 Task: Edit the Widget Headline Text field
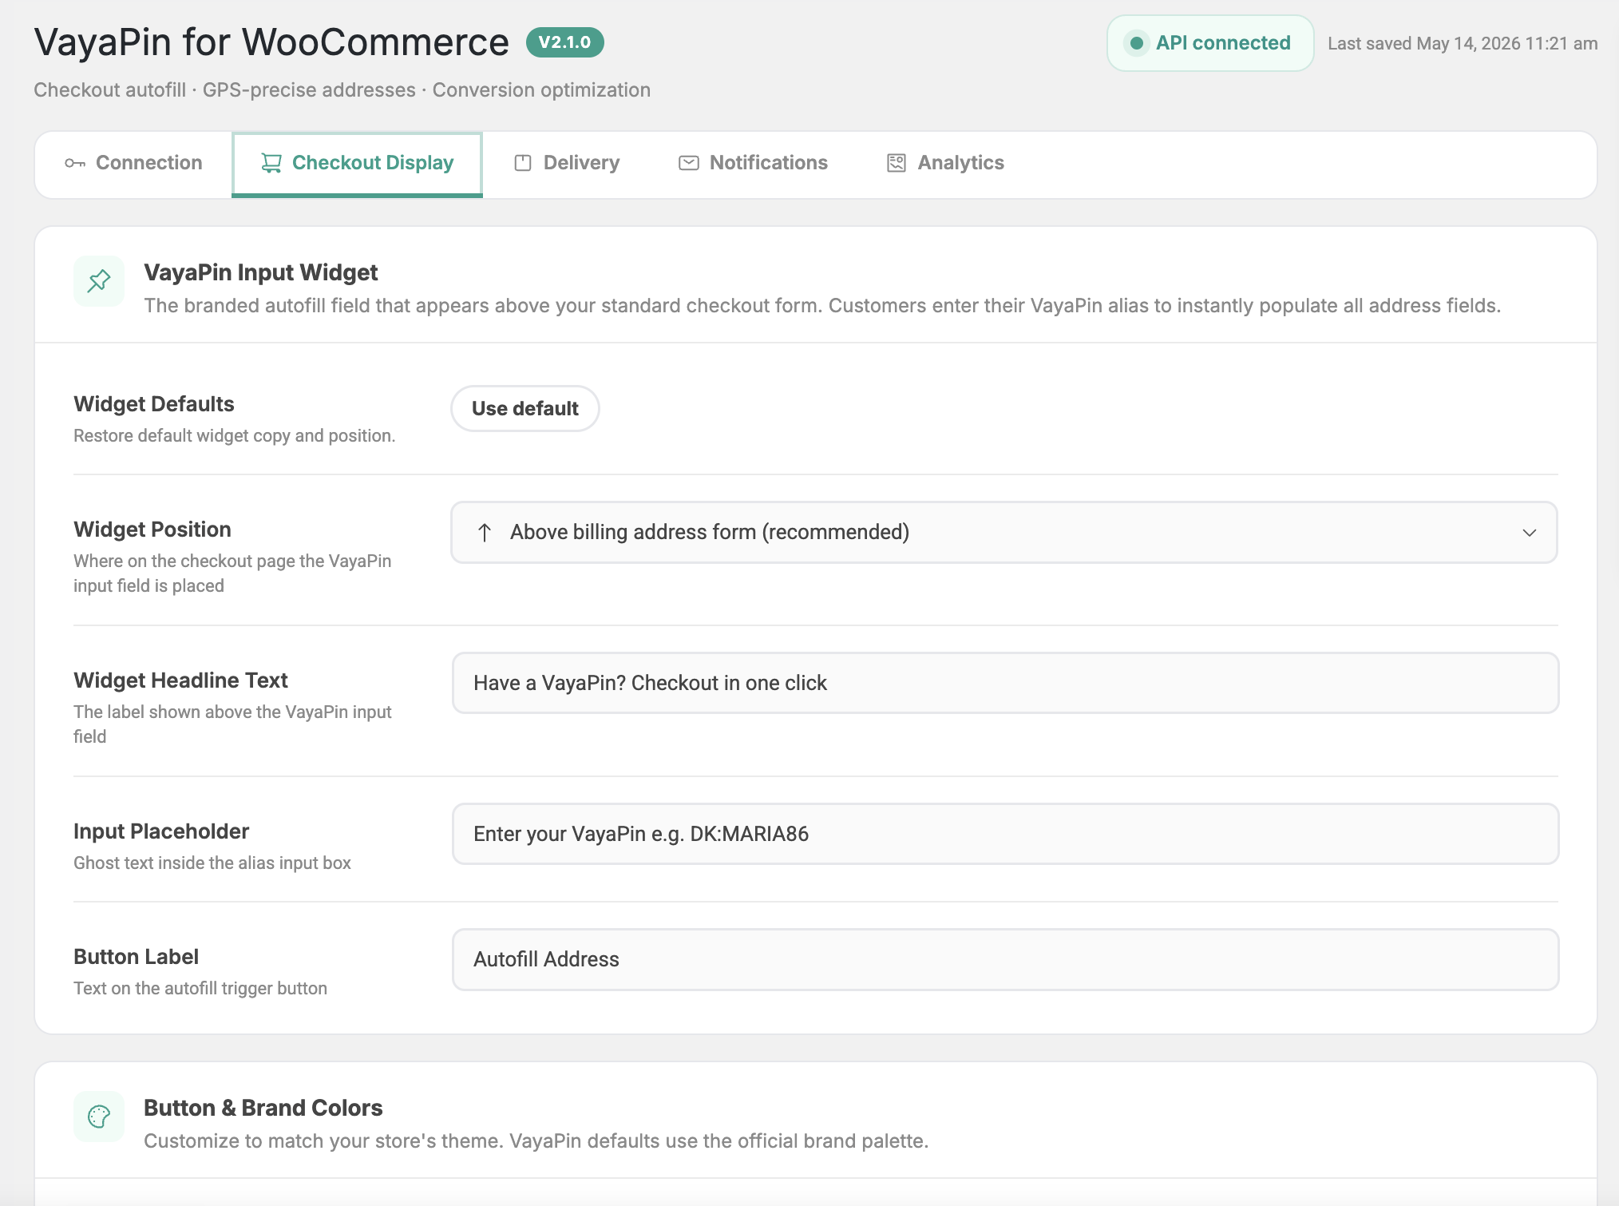click(x=1005, y=684)
